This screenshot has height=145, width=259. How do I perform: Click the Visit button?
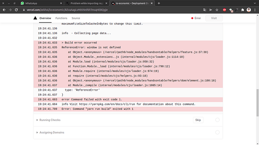(x=214, y=18)
